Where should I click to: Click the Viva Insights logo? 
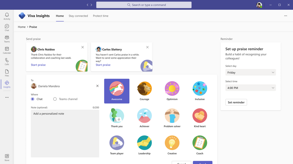22,16
